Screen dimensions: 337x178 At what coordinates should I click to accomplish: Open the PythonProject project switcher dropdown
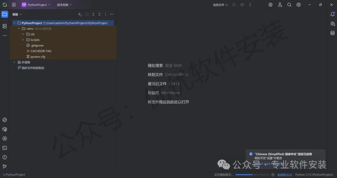pyautogui.click(x=36, y=5)
